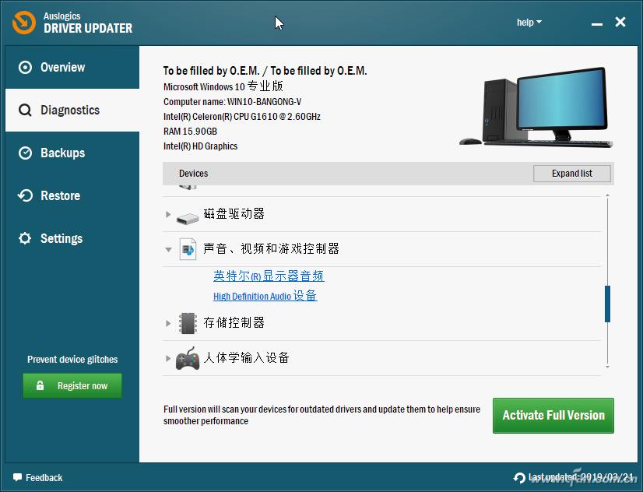Click the refresh icon near Last updated
Screen dimensions: 643x492
pos(518,477)
